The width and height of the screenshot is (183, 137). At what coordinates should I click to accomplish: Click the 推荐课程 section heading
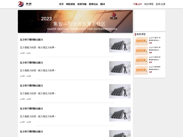pyautogui.click(x=141, y=34)
